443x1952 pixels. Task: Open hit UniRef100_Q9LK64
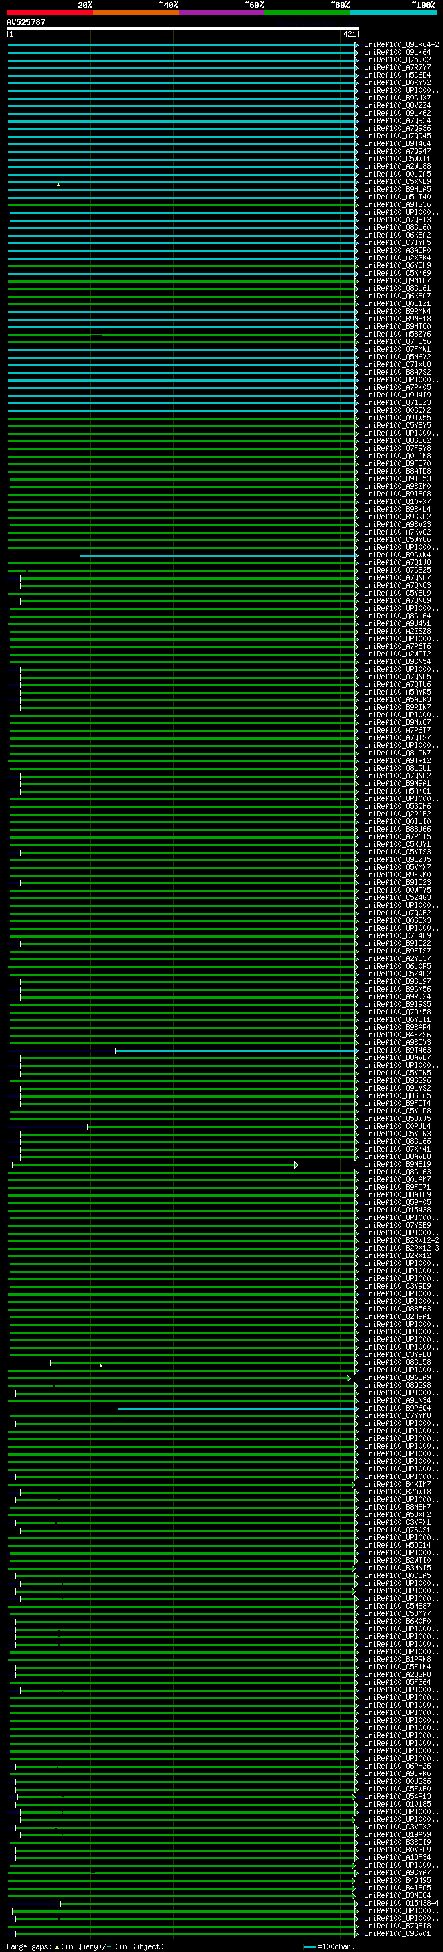click(397, 53)
